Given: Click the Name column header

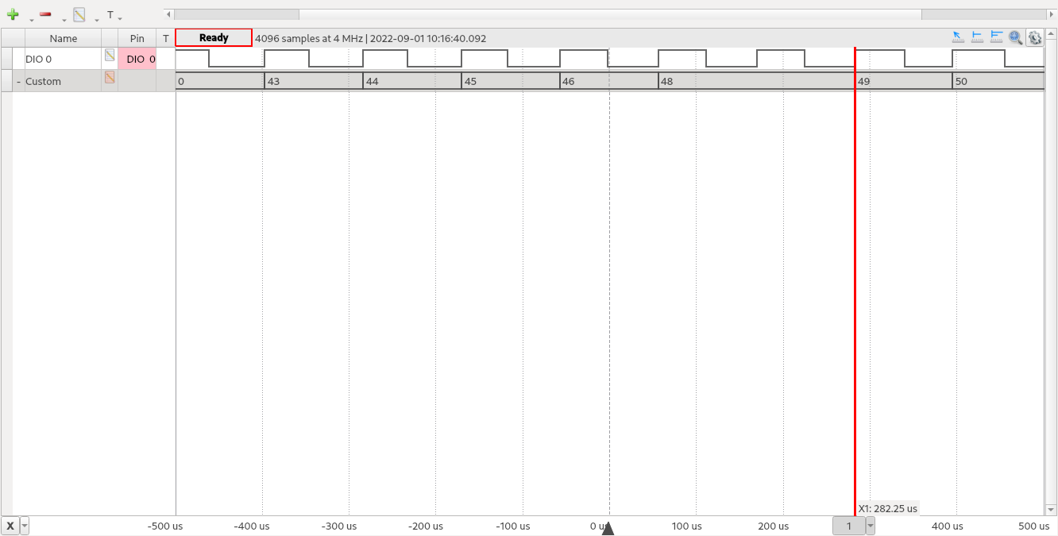Looking at the screenshot, I should click(x=63, y=38).
